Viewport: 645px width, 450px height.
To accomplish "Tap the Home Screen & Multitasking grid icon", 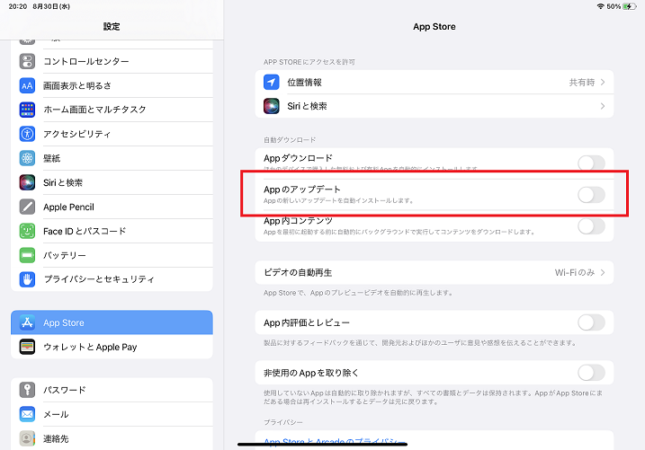I will pos(27,110).
